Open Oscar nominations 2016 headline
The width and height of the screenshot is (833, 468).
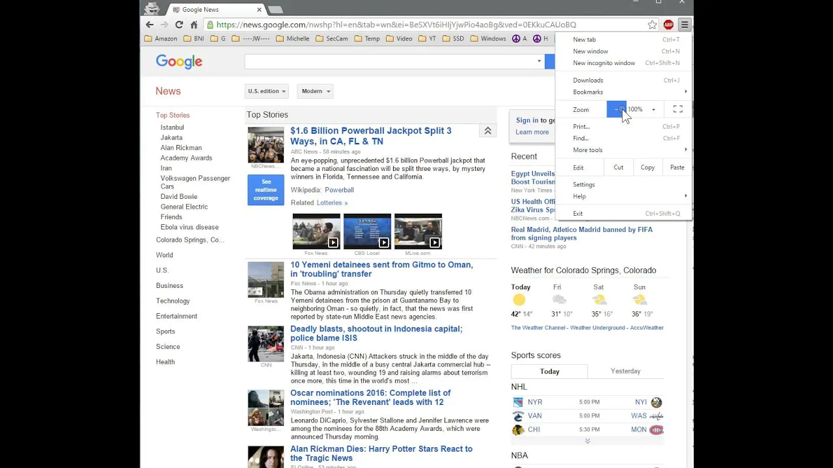[370, 397]
